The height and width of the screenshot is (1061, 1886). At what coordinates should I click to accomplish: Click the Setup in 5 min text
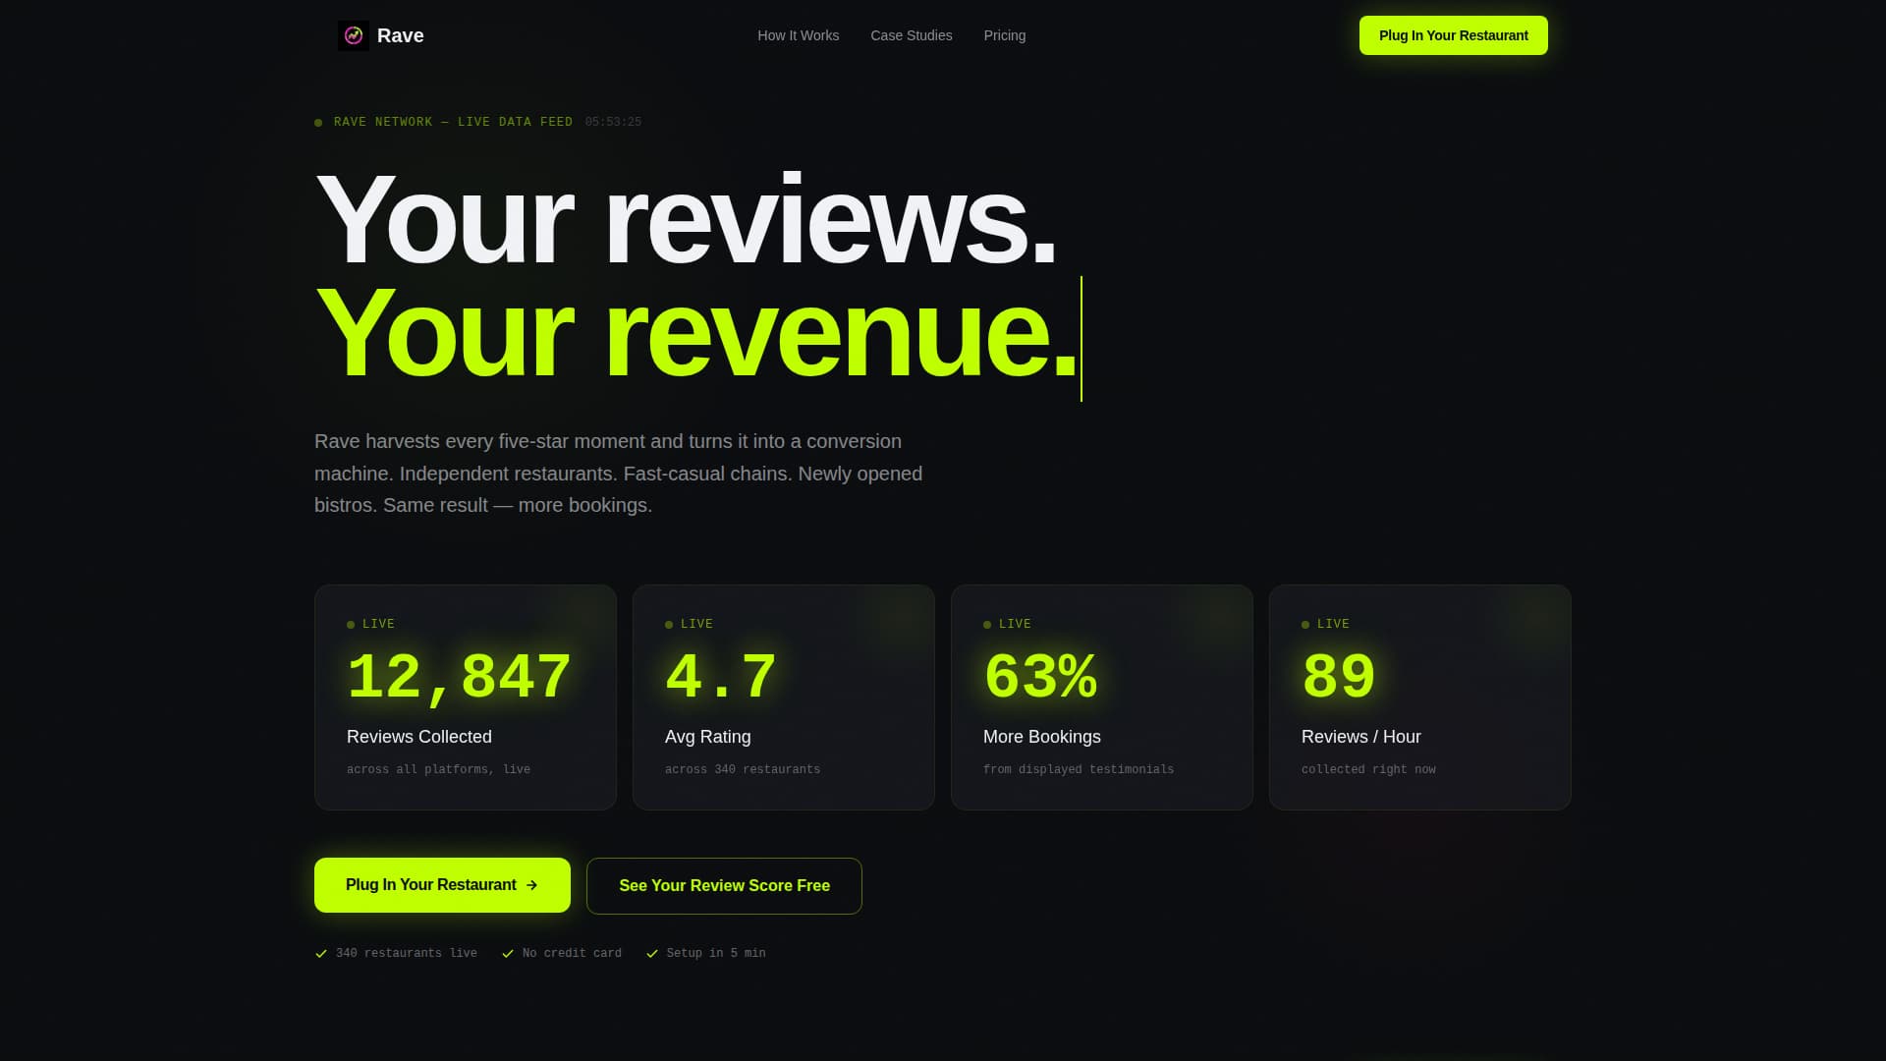click(716, 953)
